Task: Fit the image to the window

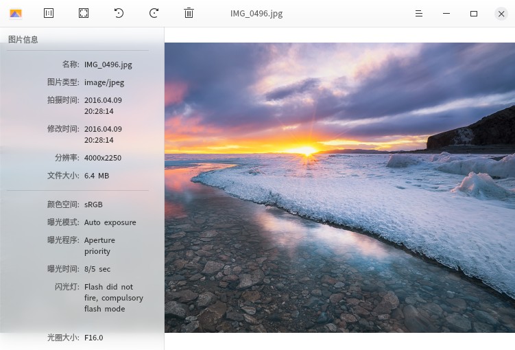Action: [84, 13]
